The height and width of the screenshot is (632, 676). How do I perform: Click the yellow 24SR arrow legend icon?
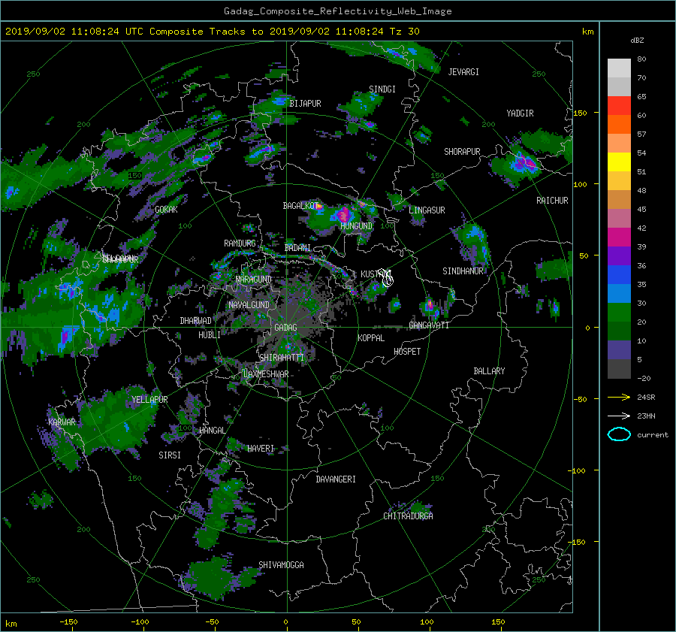(x=619, y=397)
